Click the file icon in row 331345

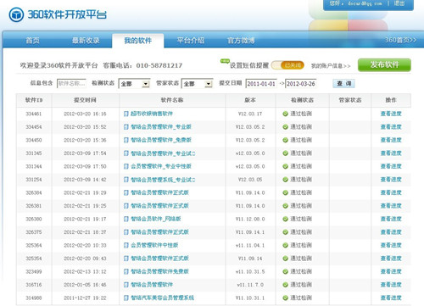(x=126, y=153)
